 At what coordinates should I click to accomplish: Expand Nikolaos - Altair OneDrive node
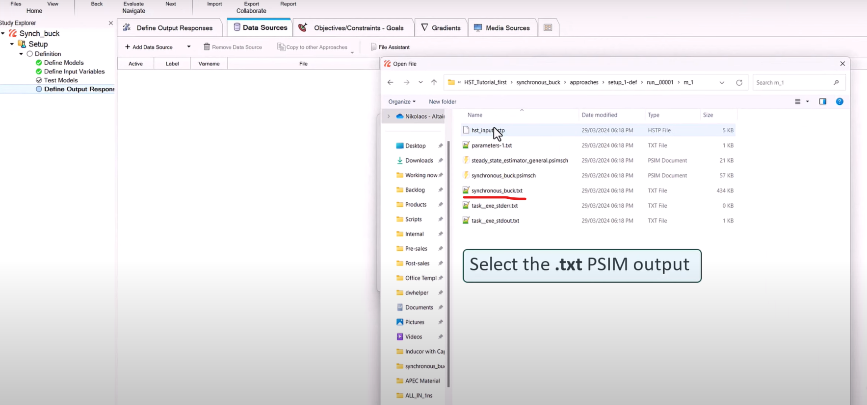tap(389, 117)
